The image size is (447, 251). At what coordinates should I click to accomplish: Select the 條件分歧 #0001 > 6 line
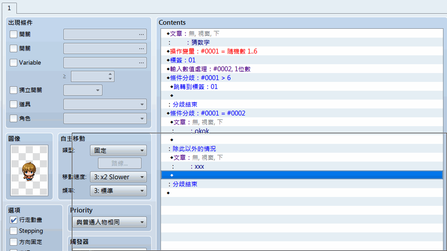point(302,78)
